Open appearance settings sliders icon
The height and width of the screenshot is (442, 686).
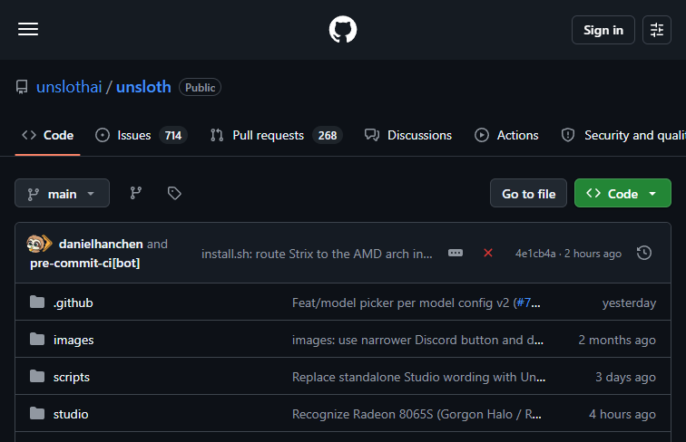(x=657, y=30)
